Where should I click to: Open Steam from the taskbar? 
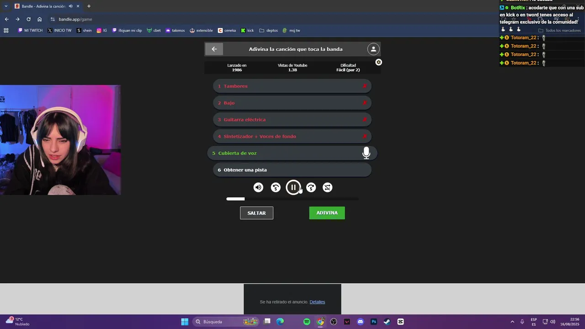[x=387, y=322]
